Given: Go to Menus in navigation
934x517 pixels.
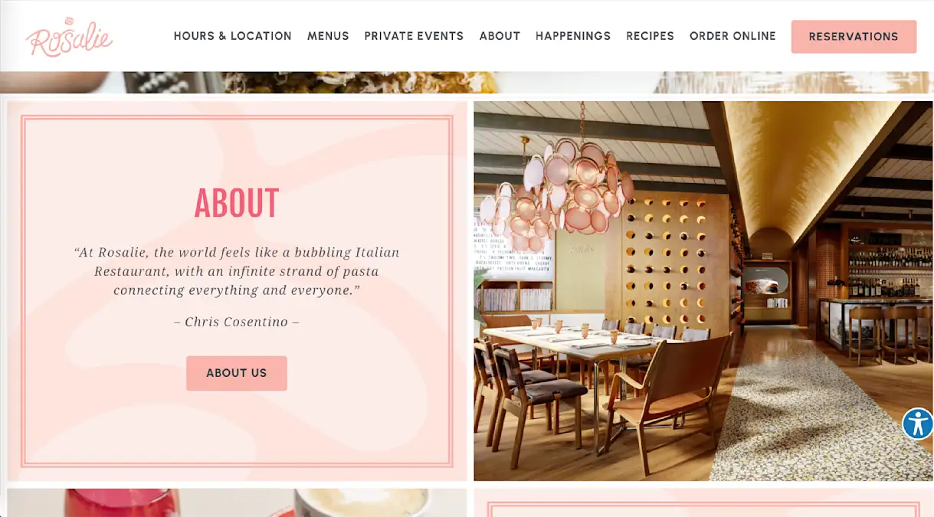Looking at the screenshot, I should pyautogui.click(x=328, y=36).
